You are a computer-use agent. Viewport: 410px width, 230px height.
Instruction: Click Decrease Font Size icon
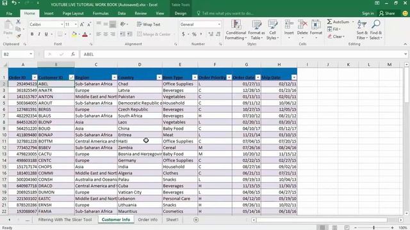[x=89, y=24]
